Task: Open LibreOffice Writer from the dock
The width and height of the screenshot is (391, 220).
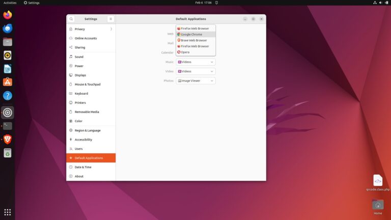Action: pos(8,69)
